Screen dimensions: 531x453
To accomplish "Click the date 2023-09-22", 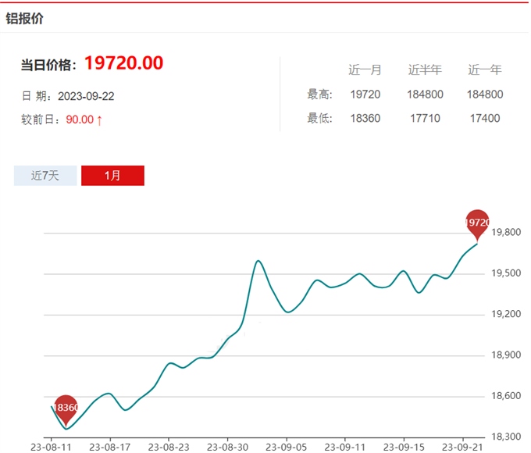I will pyautogui.click(x=86, y=96).
